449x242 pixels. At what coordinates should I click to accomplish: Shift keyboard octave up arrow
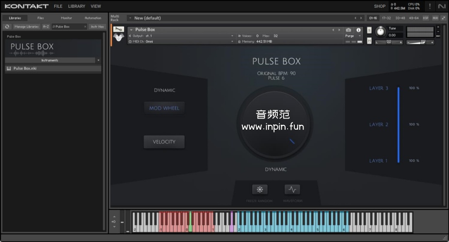pyautogui.click(x=114, y=216)
